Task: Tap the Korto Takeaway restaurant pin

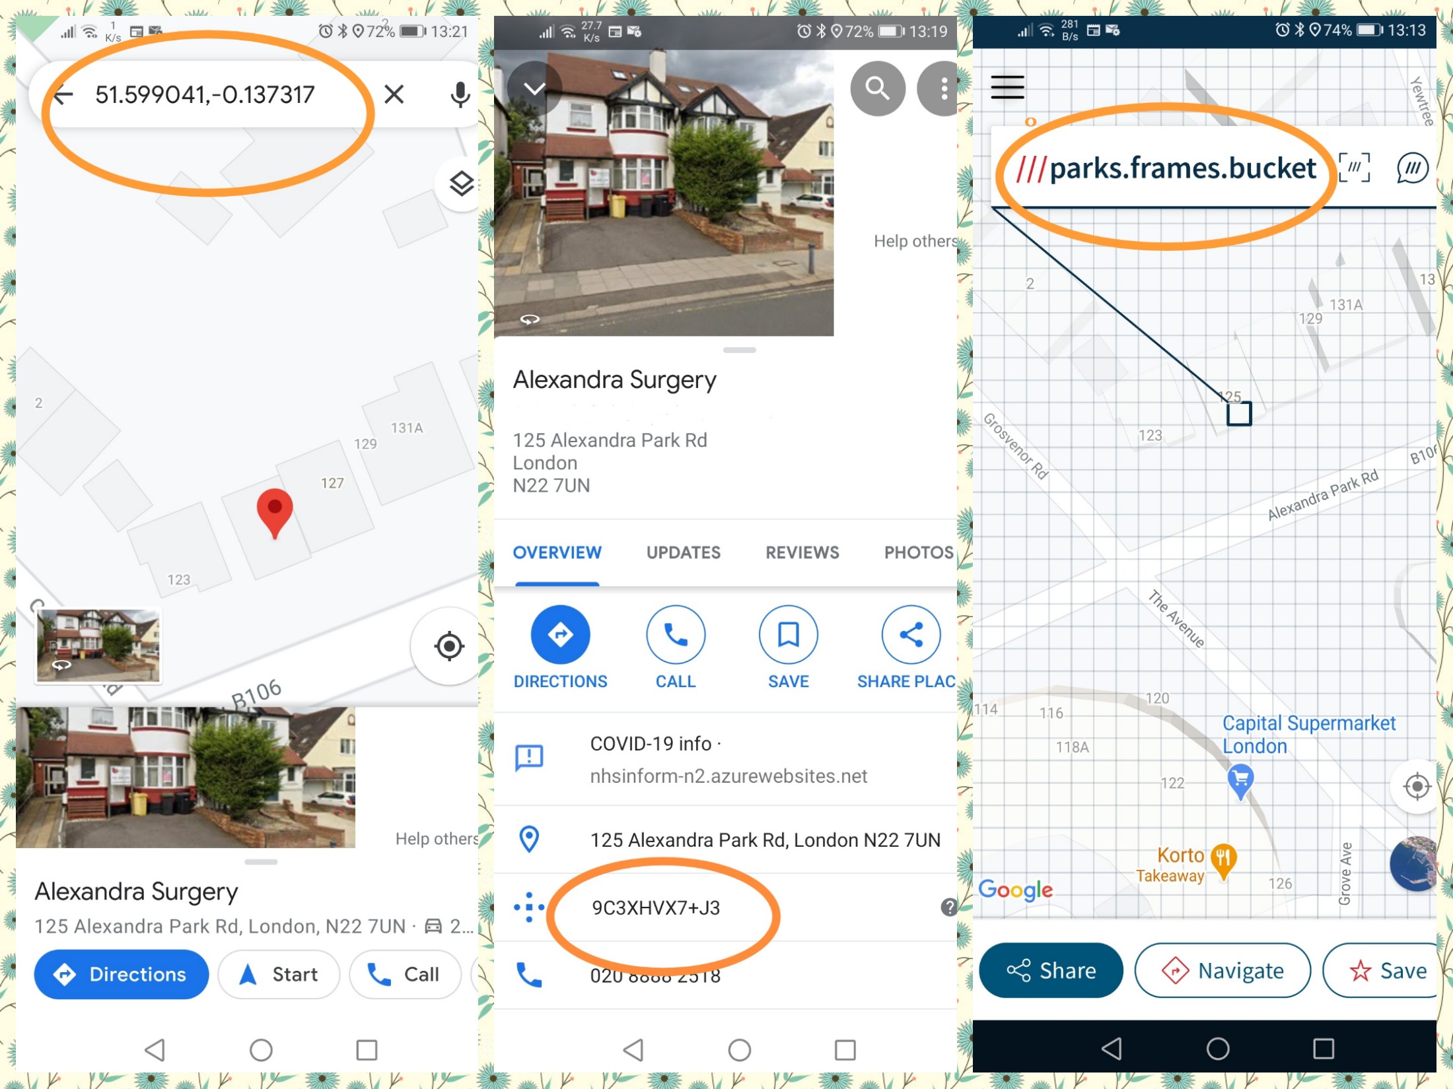Action: click(x=1223, y=862)
